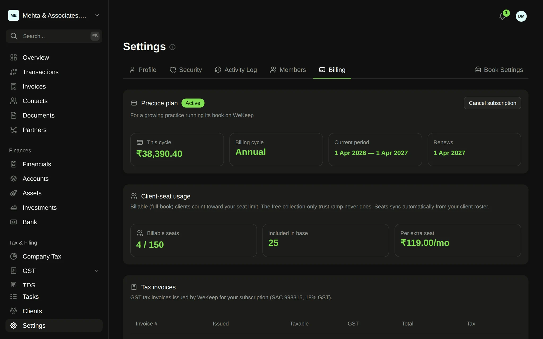Click the ₹38,390.40 cycle amount
This screenshot has height=339, width=543.
point(159,154)
